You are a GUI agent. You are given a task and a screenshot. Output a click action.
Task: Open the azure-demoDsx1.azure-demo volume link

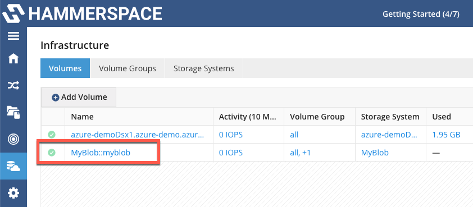pos(138,135)
